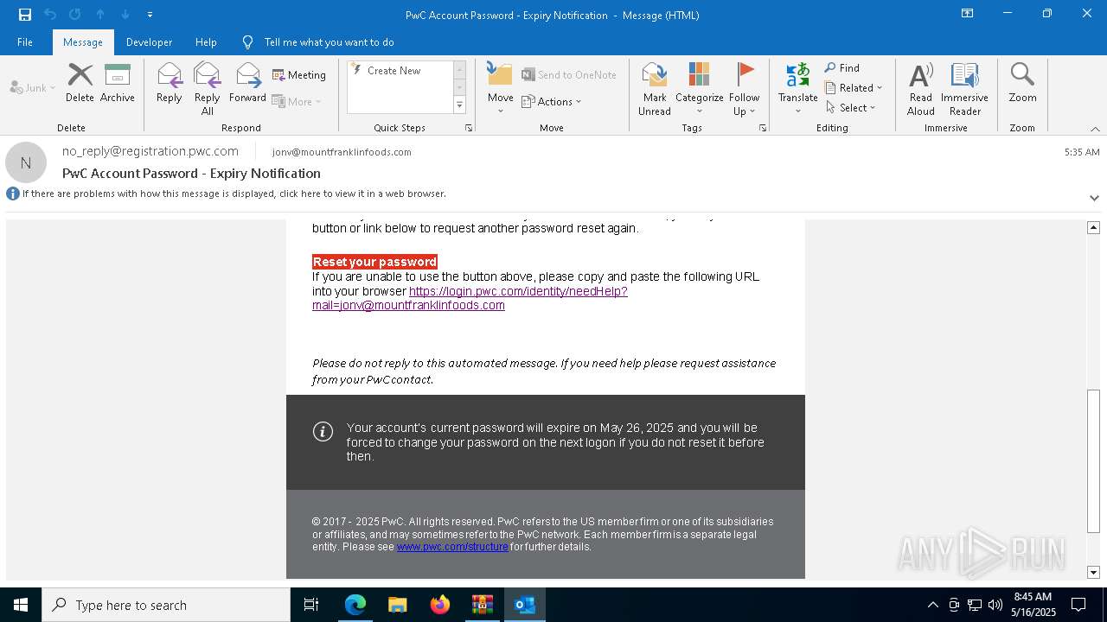Click sender no_reply@registration.pwc.com
The image size is (1107, 622).
[x=150, y=151]
